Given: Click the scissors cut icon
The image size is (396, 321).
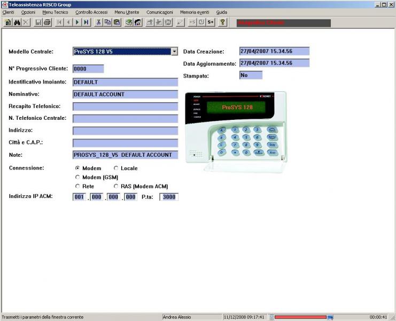Looking at the screenshot, I should point(98,22).
